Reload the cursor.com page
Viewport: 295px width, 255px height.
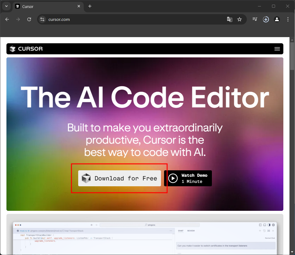[x=29, y=19]
